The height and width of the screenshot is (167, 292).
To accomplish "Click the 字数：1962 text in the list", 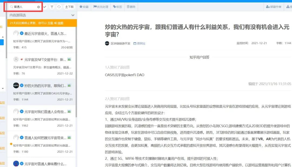I will point(21,126).
